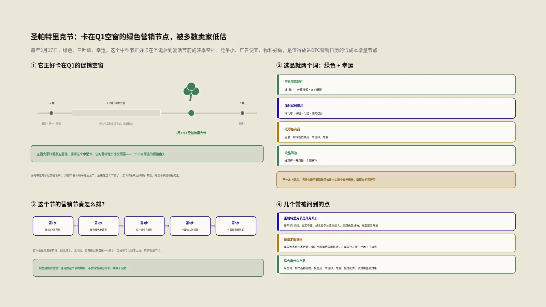Click the arrow between 第4步 and 第5步
Screen dimensions: 546x307
[213, 226]
